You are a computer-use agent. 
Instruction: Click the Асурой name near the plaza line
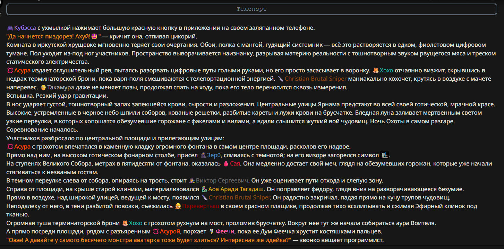pyautogui.click(x=170, y=231)
